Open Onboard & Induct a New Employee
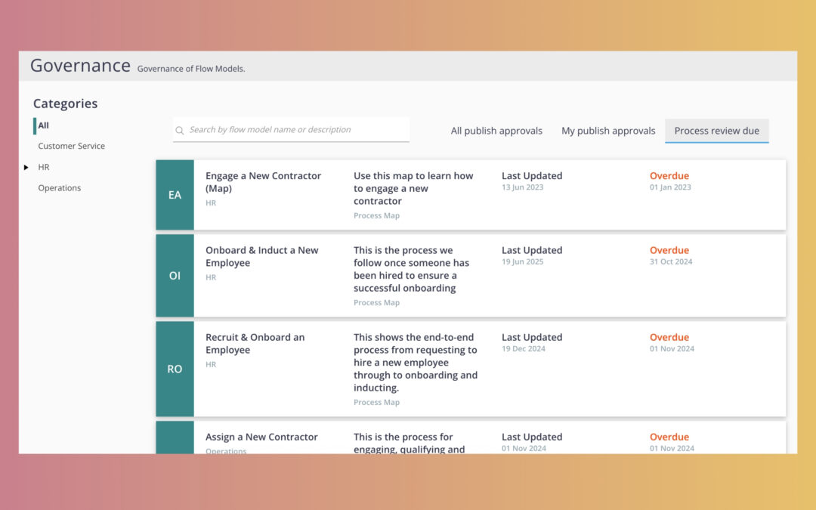 261,257
